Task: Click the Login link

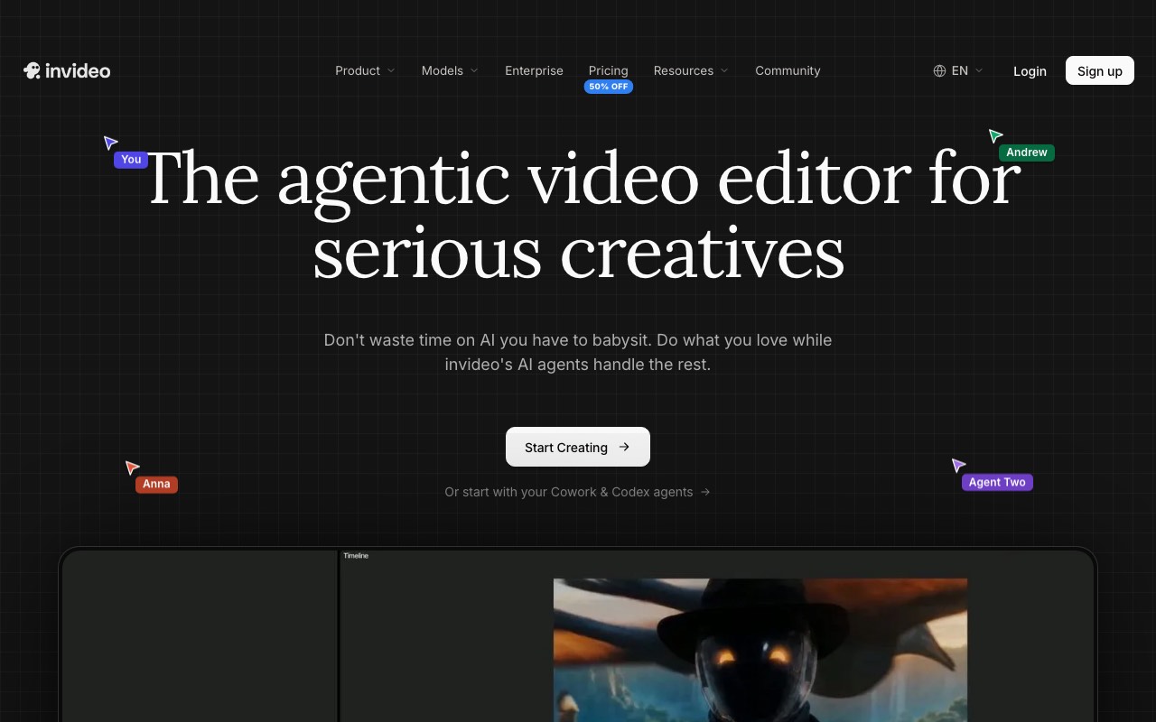Action: tap(1030, 71)
